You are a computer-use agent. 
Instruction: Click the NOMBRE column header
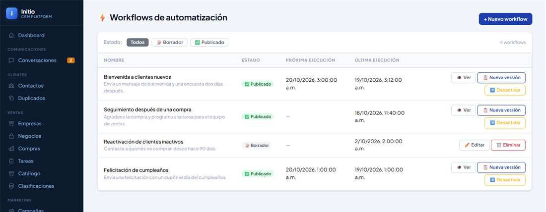click(114, 60)
